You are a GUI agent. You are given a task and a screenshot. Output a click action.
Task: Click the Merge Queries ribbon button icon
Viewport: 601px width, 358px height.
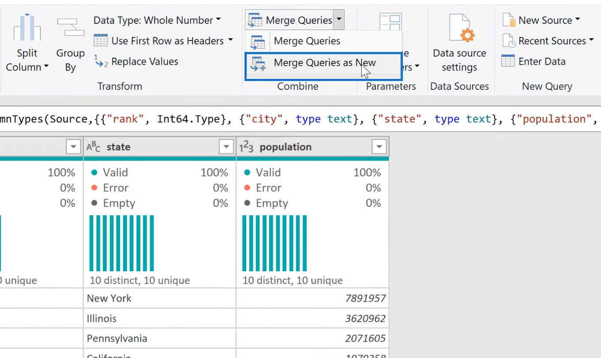[255, 20]
